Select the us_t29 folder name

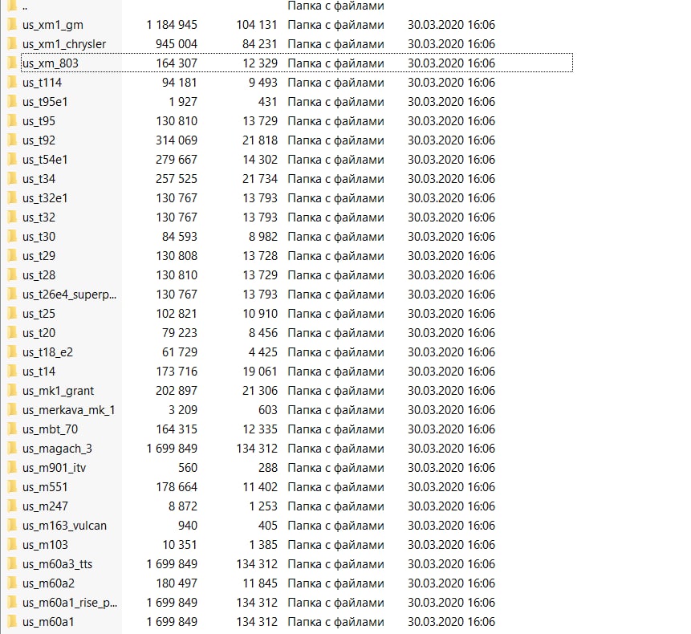(x=39, y=255)
